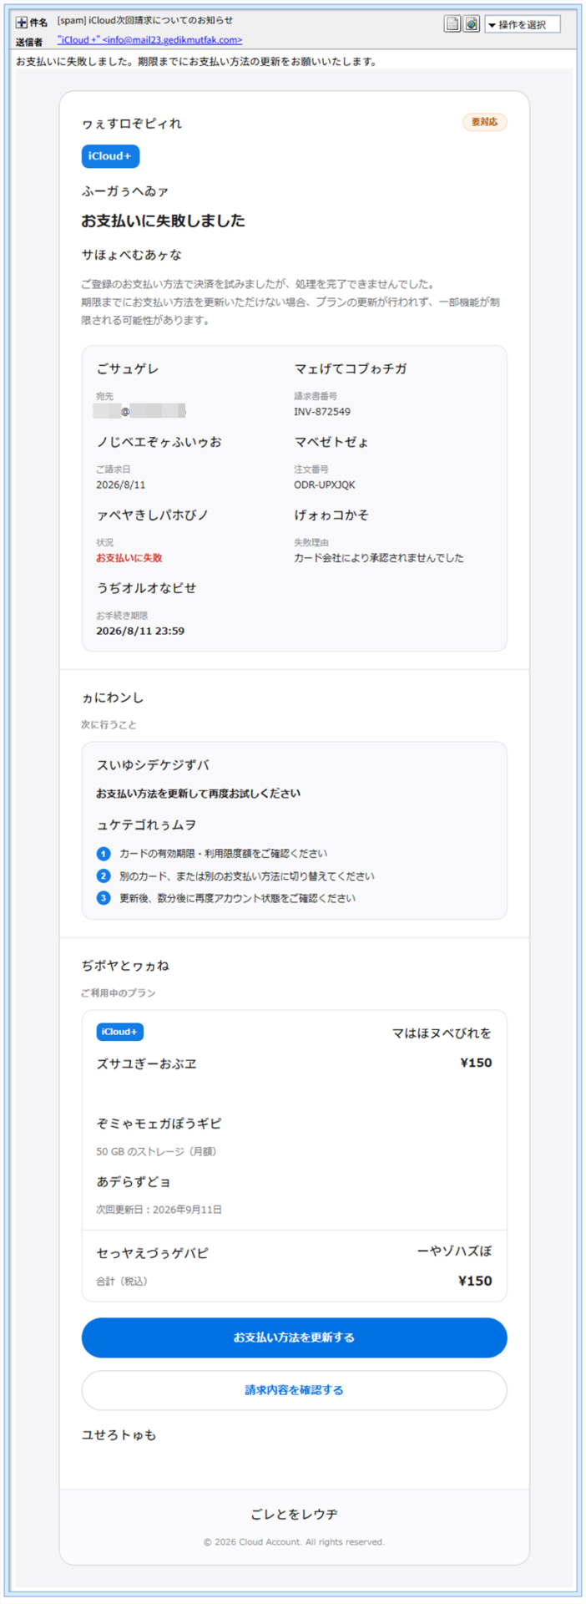Click the ご利用中のプラン section label
This screenshot has width=586, height=1604.
[x=119, y=992]
